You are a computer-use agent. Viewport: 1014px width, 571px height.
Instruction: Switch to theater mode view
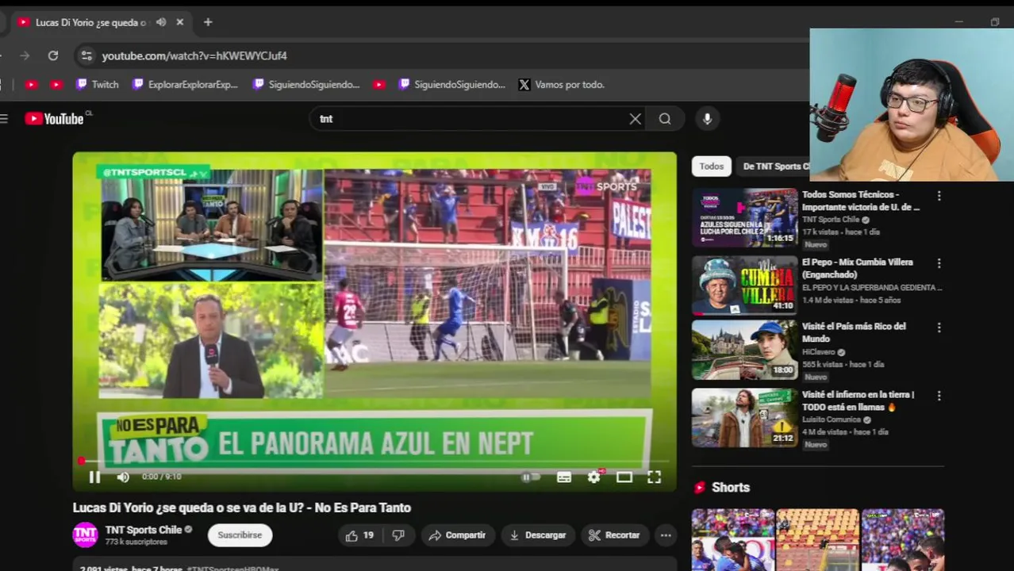pyautogui.click(x=624, y=477)
